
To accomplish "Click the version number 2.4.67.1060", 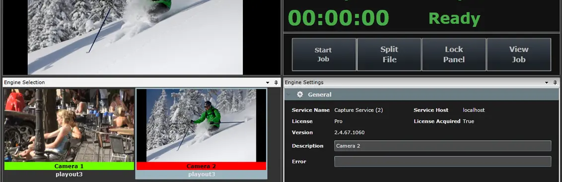I will tap(350, 132).
